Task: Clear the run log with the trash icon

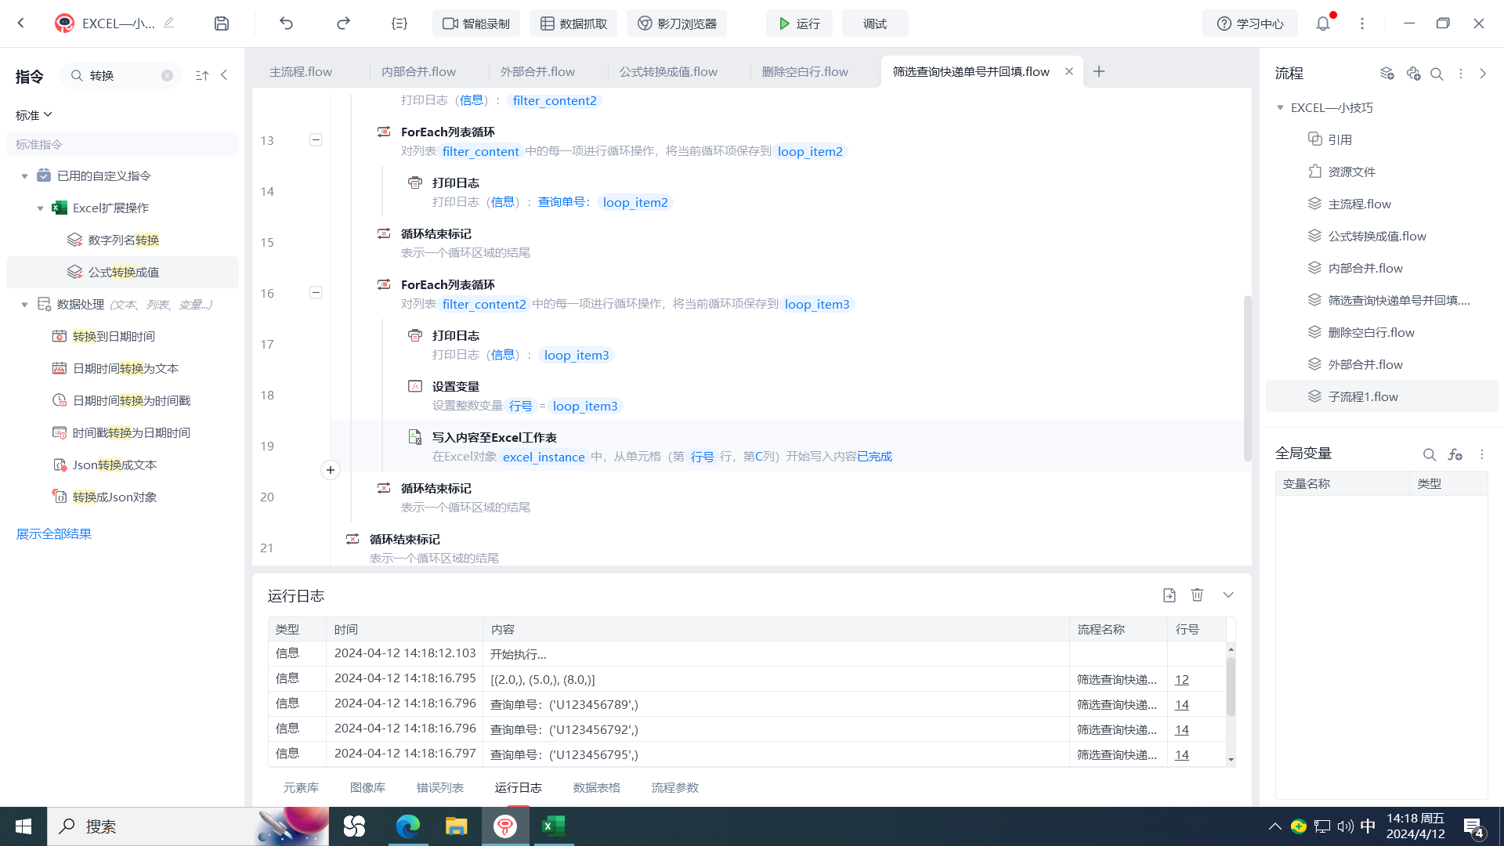Action: pyautogui.click(x=1197, y=595)
